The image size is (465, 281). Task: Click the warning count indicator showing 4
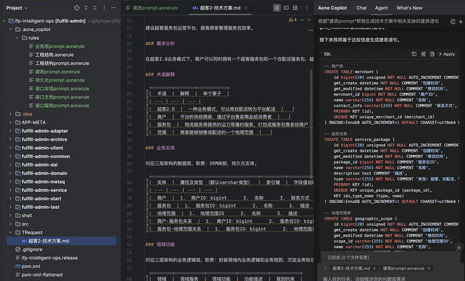pos(292,20)
